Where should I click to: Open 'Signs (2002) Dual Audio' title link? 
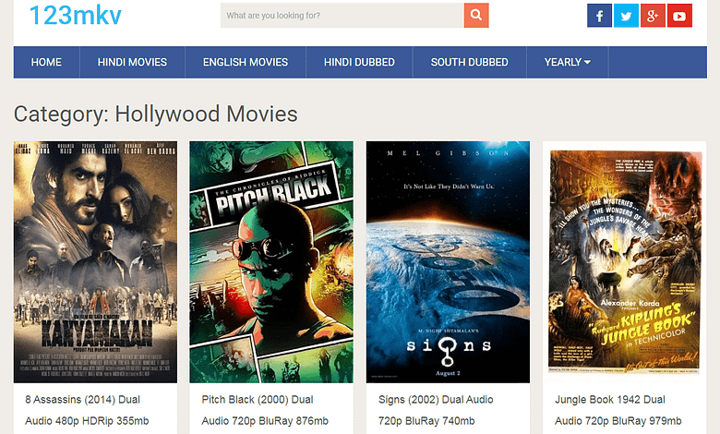point(436,410)
